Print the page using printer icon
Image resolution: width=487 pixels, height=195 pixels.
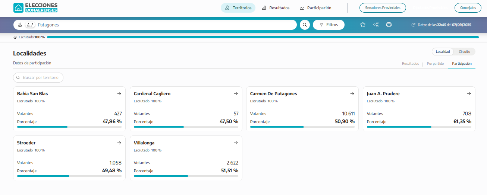[389, 25]
